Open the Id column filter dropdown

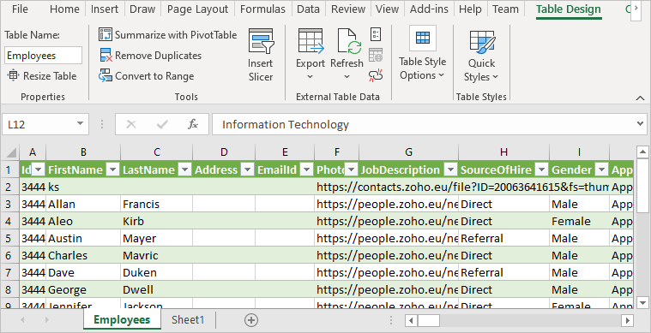(39, 169)
